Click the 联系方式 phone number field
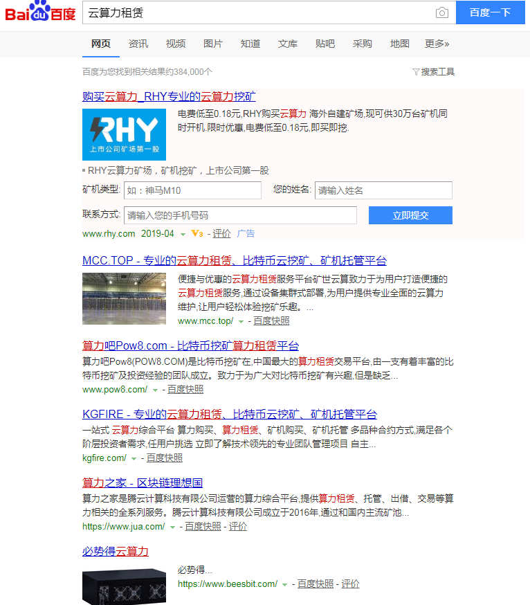Screen dimensions: 530x605 click(x=240, y=215)
